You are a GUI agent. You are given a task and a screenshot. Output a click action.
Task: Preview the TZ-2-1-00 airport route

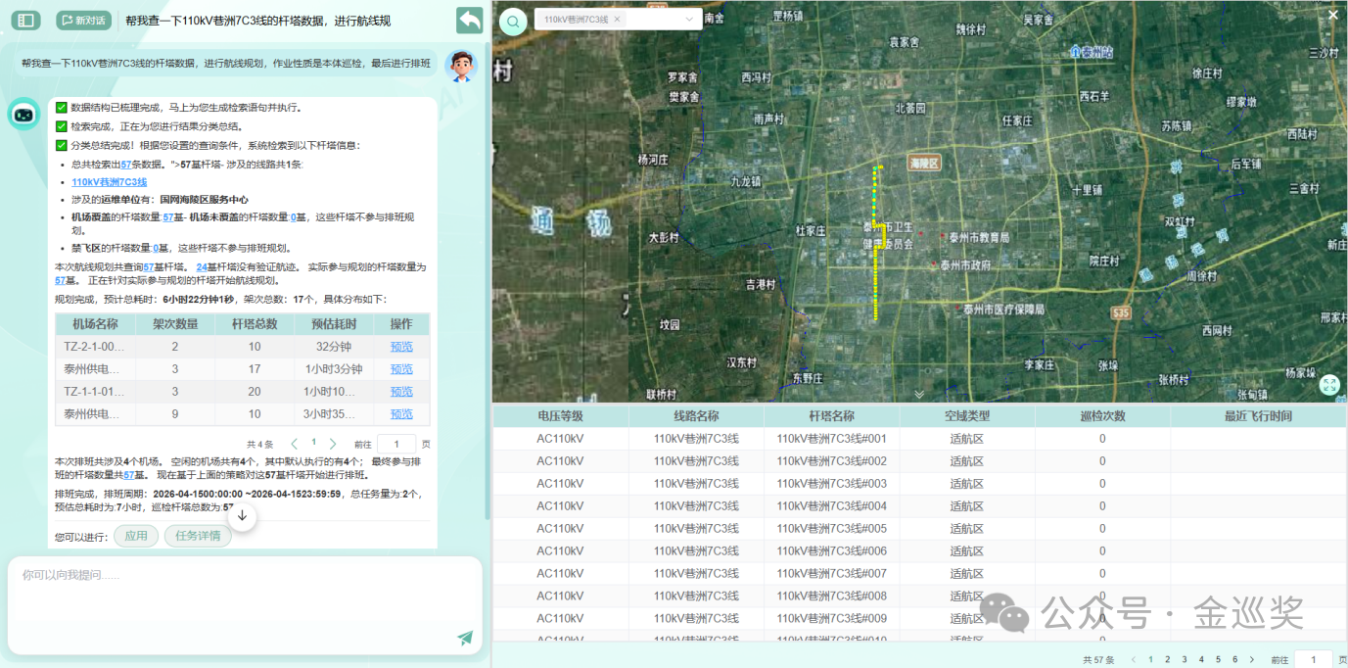tap(401, 347)
